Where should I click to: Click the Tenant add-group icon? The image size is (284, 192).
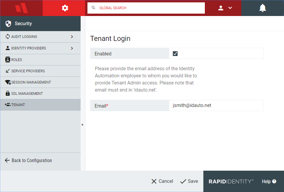click(x=8, y=105)
